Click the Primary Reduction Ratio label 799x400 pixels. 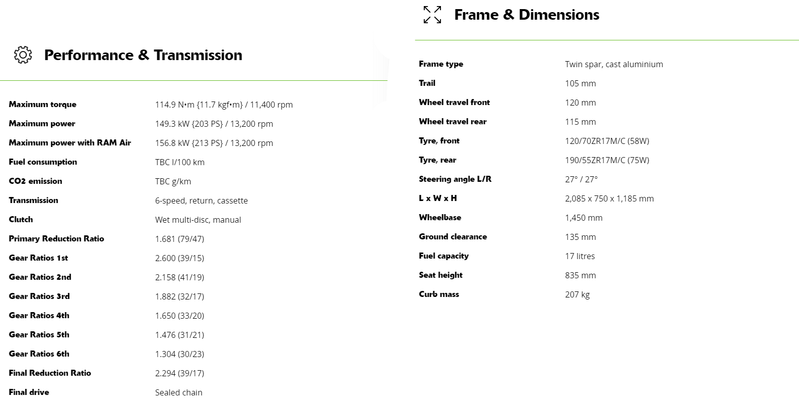coord(56,239)
